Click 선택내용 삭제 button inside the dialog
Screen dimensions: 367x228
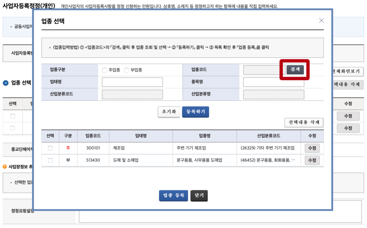[x=304, y=123]
